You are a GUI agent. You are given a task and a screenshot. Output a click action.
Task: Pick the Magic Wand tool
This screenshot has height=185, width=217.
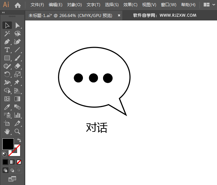coord(7,34)
